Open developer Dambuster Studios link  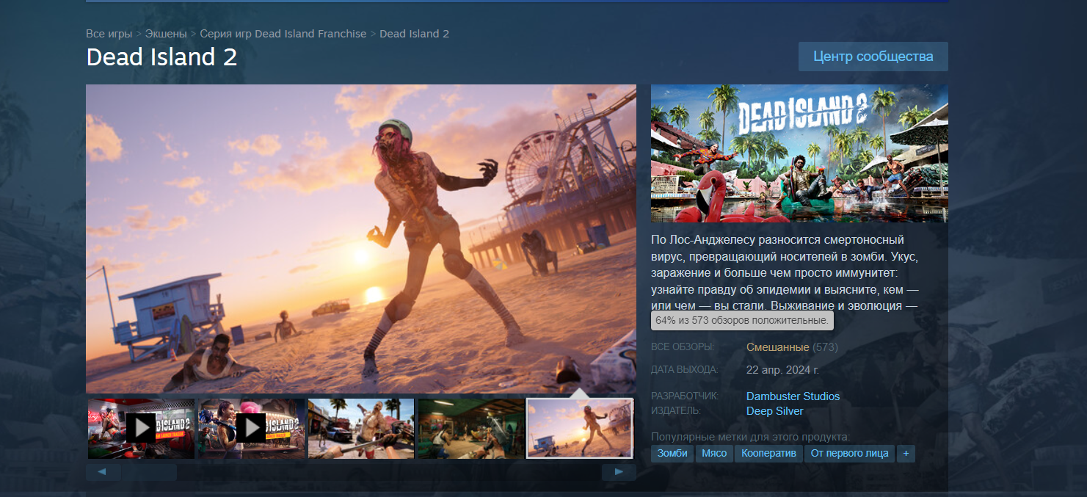793,396
